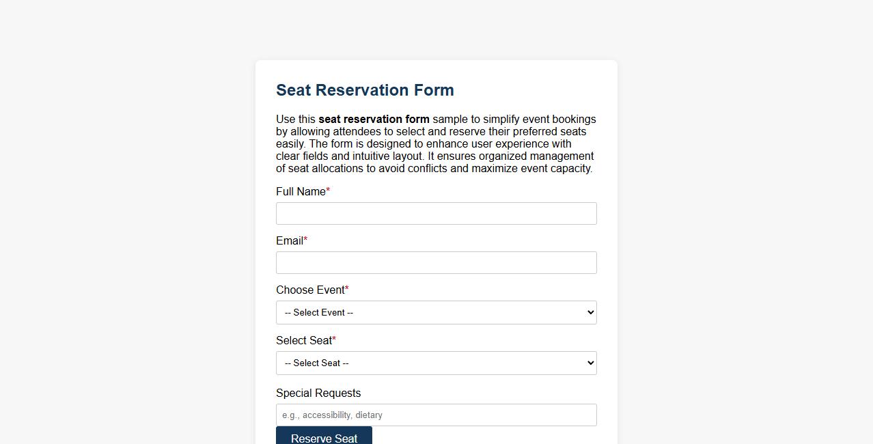Click the bold 'seat reservation form' phrase

pyautogui.click(x=374, y=119)
